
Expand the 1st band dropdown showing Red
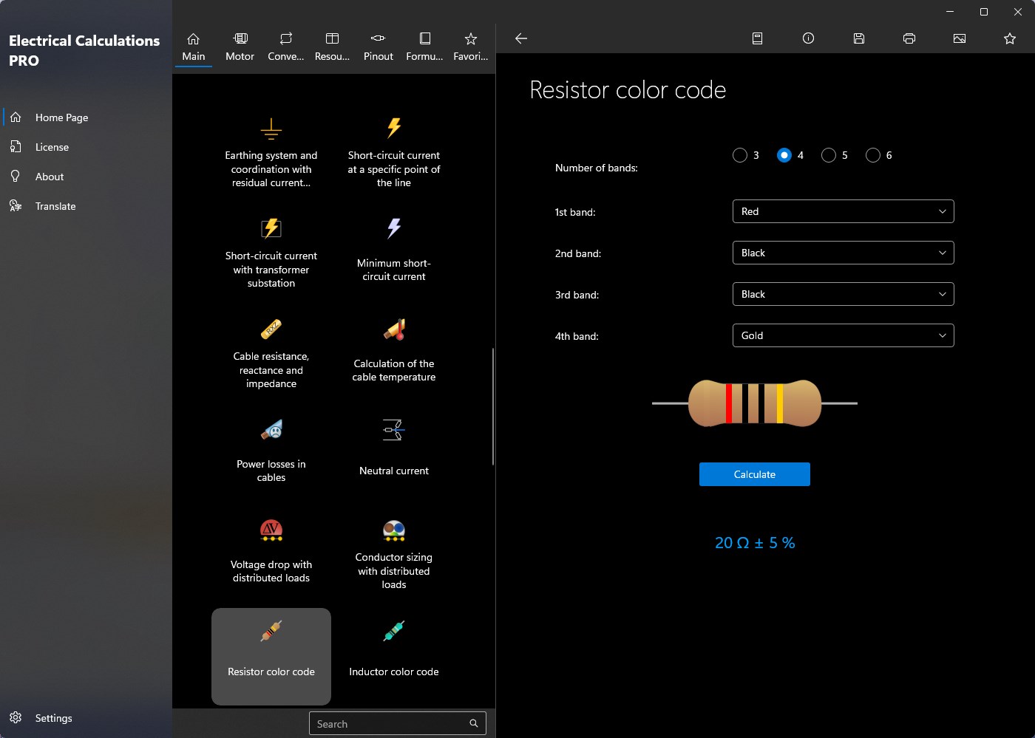843,211
